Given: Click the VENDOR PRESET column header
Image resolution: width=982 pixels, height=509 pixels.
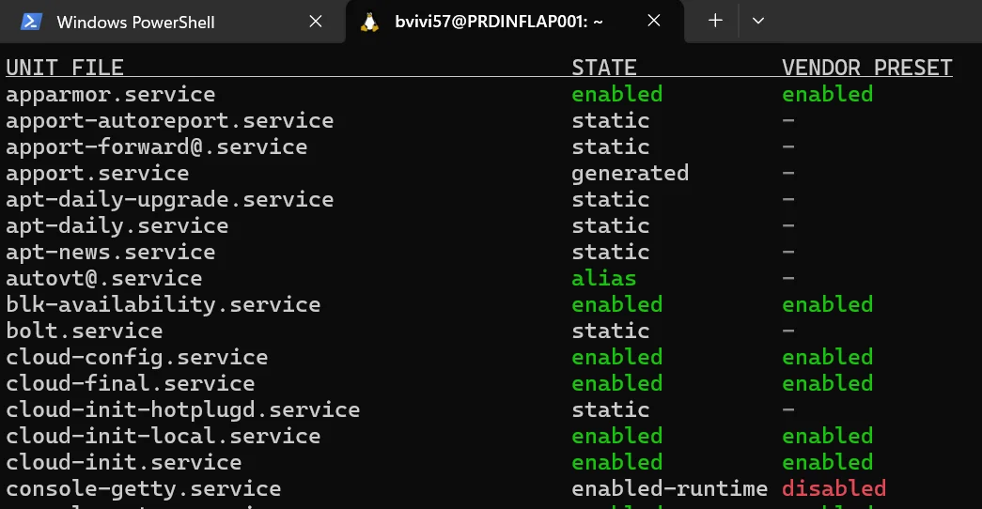Looking at the screenshot, I should pyautogui.click(x=866, y=67).
